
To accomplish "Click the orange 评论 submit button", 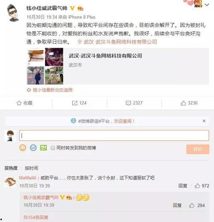I will click(198, 149).
